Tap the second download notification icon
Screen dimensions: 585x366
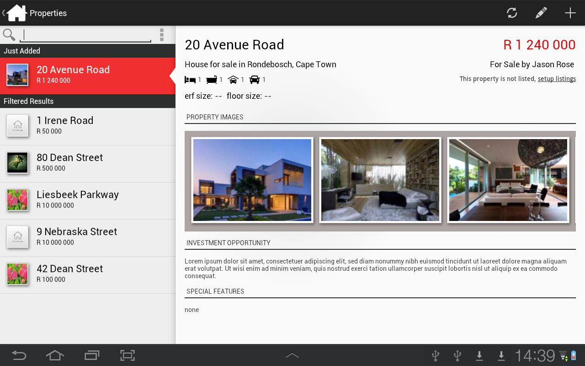point(501,355)
